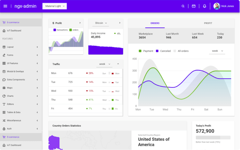
Task: Click the Daily Income 45,895 value
Action: pyautogui.click(x=96, y=37)
